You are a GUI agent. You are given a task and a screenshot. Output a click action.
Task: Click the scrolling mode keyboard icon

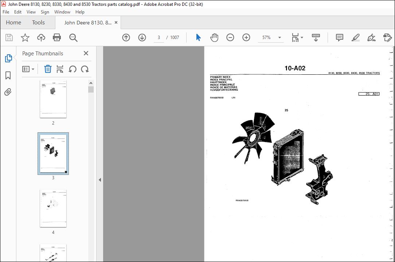coord(316,38)
